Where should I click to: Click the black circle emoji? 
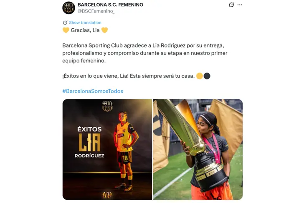pyautogui.click(x=207, y=76)
